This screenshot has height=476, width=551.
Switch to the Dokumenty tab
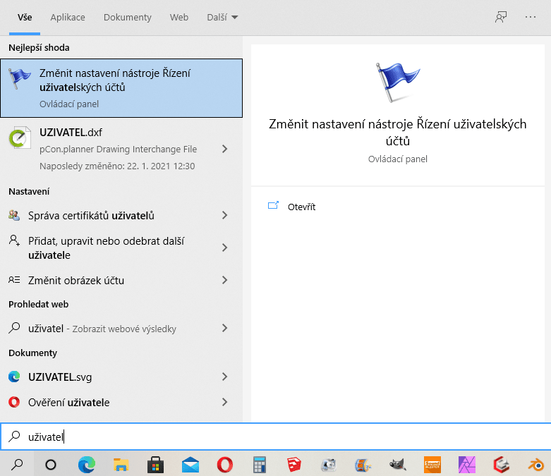[x=127, y=17]
